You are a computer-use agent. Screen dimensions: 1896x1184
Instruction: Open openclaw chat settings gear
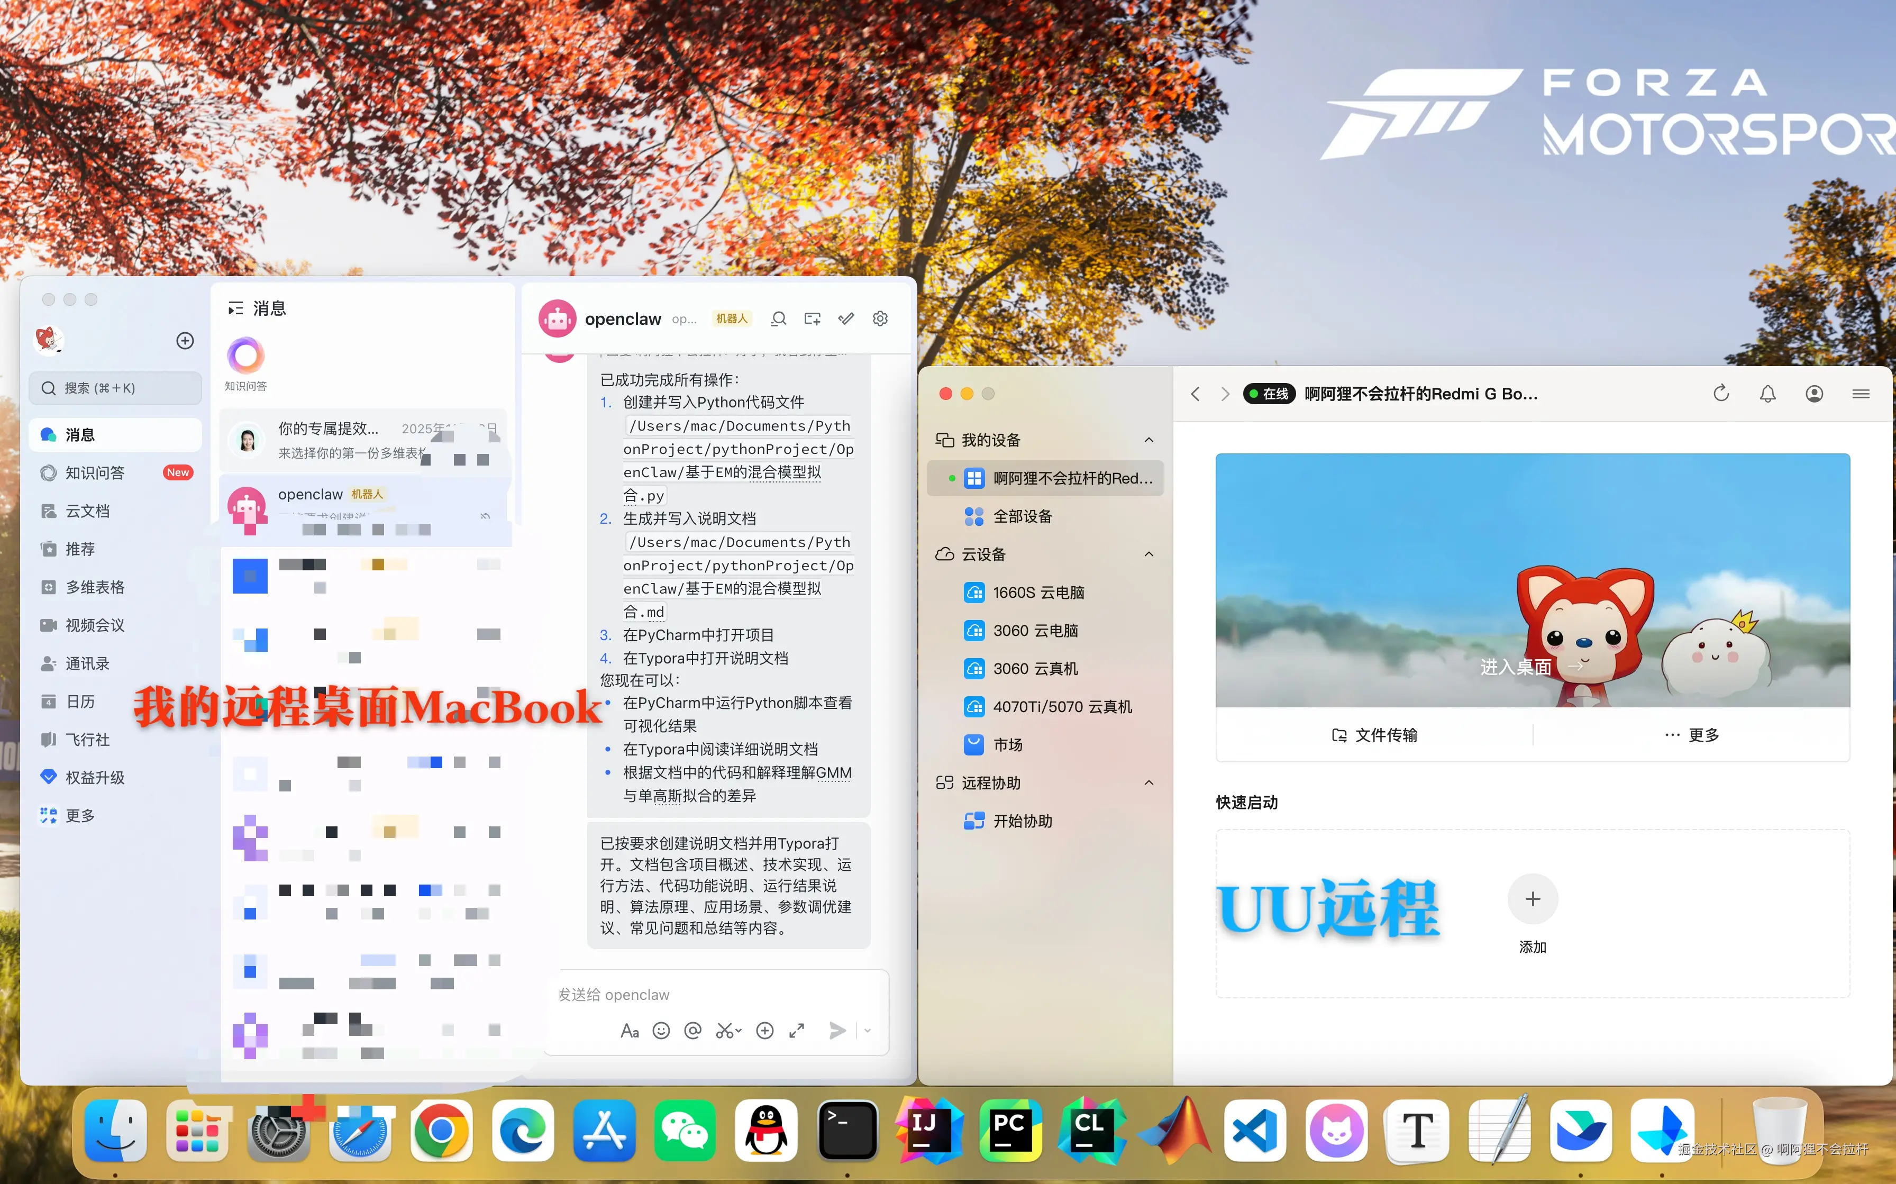pos(880,318)
